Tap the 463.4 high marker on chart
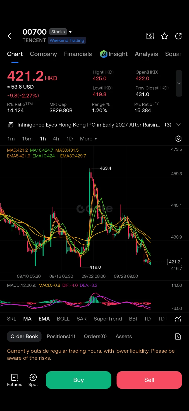Viewport: 189px width, 411px height. [106, 168]
